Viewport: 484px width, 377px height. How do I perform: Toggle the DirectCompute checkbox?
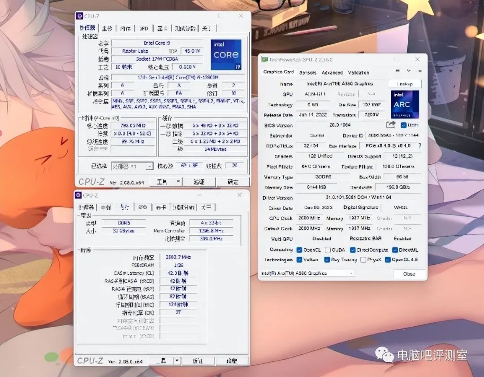tap(353, 250)
